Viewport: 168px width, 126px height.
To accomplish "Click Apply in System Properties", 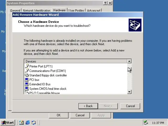I will tap(101, 115).
